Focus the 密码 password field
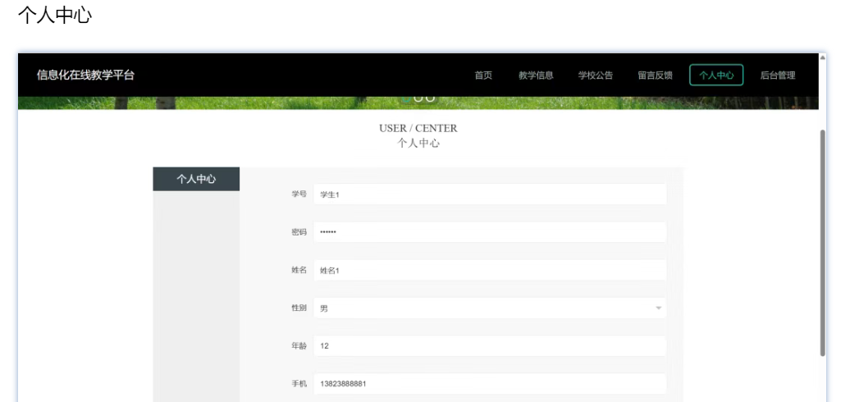 490,232
